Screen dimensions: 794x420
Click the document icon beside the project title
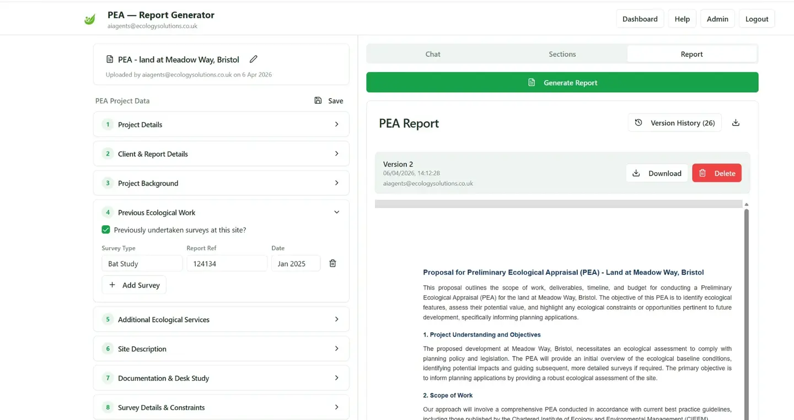pyautogui.click(x=110, y=59)
